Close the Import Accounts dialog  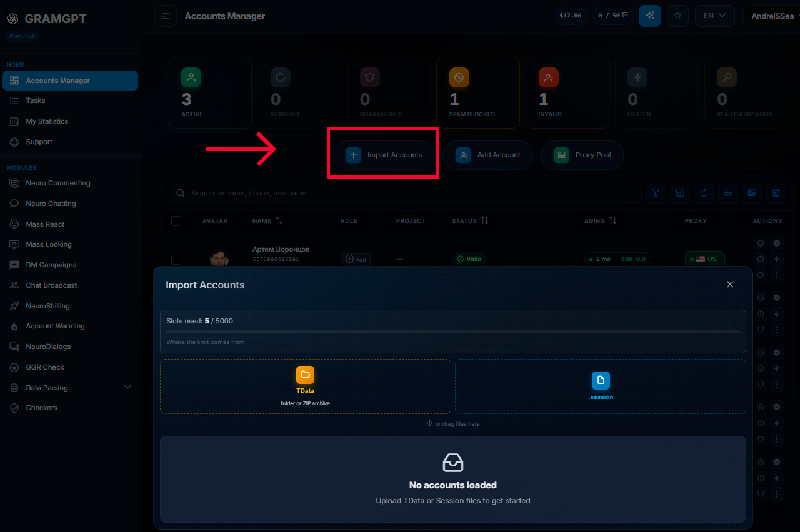(x=730, y=285)
